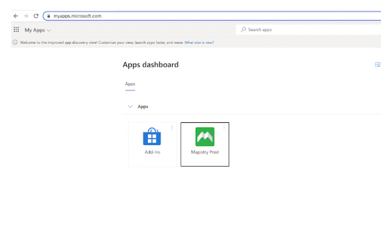
Task: Click the browser forward arrow
Action: tap(26, 16)
